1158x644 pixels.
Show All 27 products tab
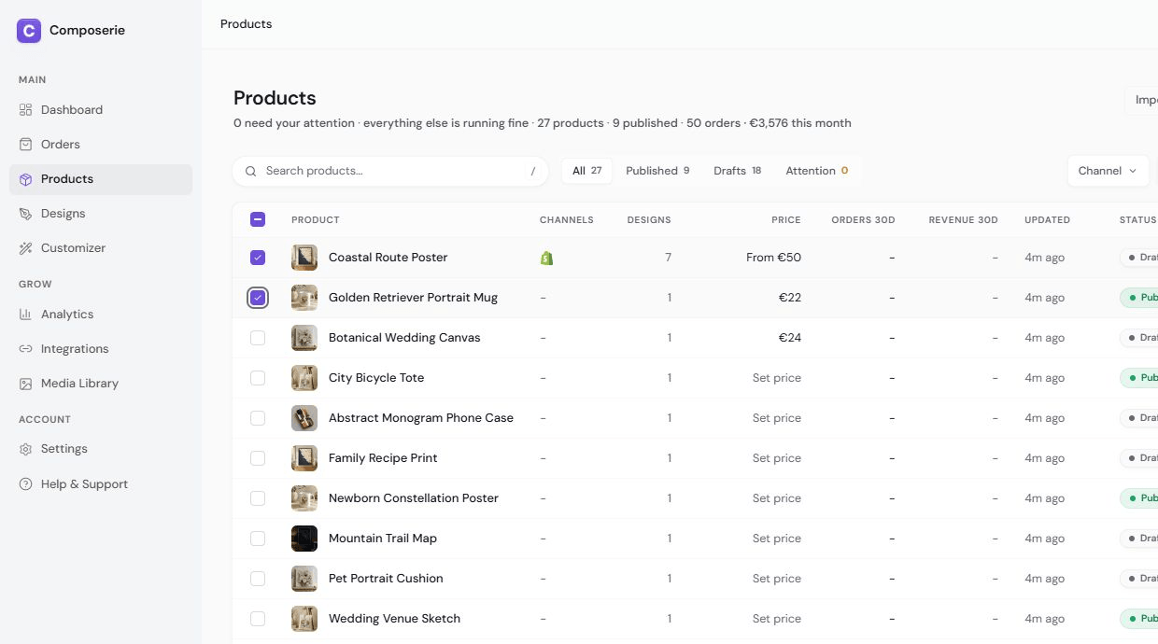click(587, 171)
